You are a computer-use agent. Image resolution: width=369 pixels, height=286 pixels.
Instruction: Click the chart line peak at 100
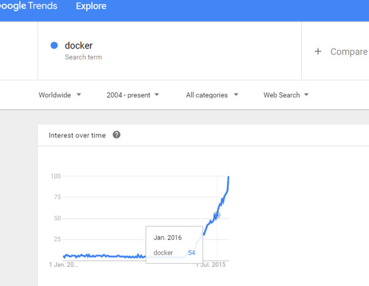click(x=229, y=177)
